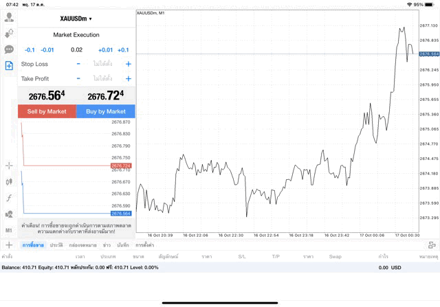Switch to the ประวัติ tab

(56, 245)
